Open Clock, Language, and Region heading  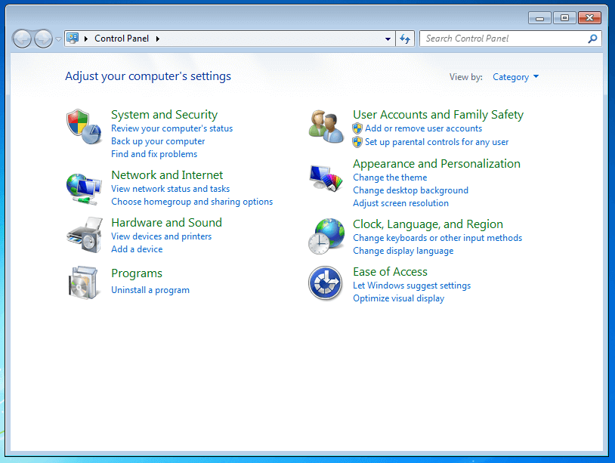428,224
